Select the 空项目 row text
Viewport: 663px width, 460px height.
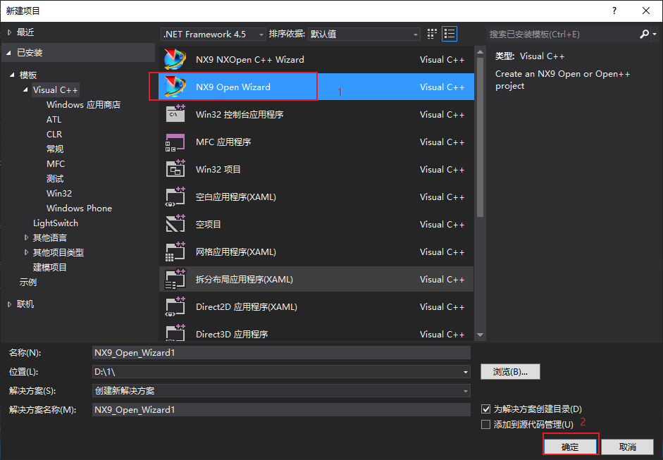[x=208, y=225]
